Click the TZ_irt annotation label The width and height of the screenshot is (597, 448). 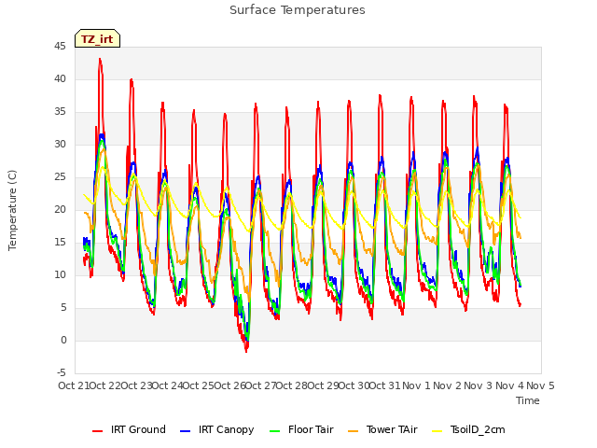(97, 39)
